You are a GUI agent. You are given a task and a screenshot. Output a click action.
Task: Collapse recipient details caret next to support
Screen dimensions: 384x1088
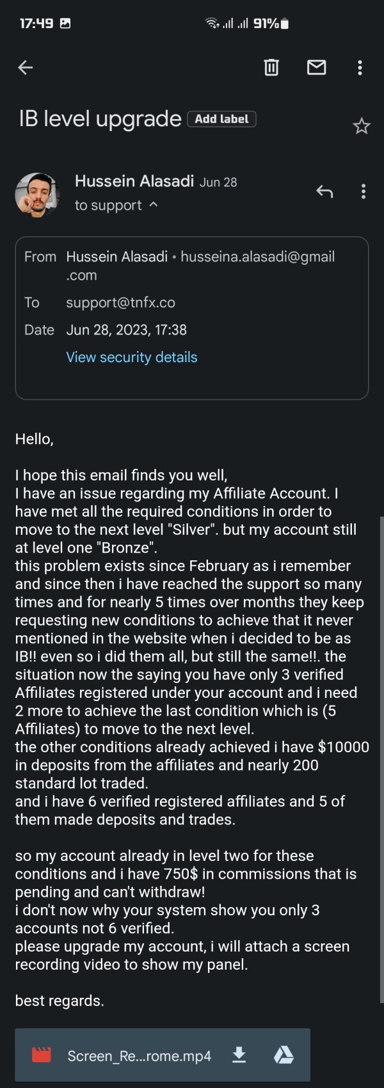[154, 205]
